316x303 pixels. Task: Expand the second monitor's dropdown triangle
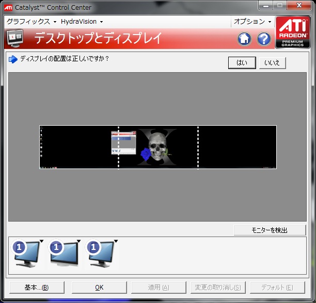[x=78, y=241]
